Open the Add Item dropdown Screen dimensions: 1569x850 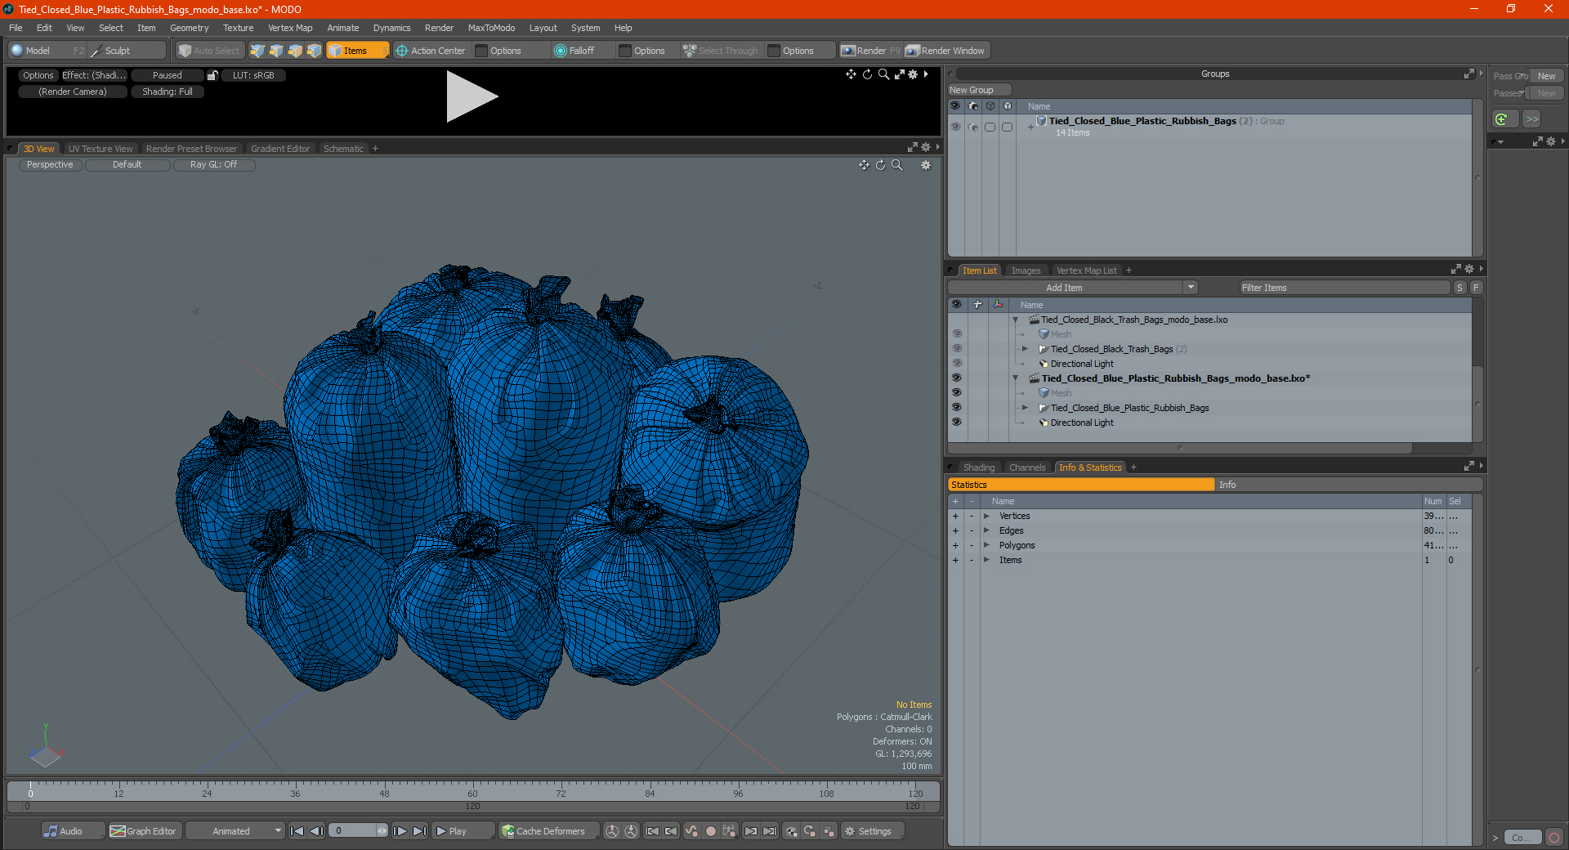(1072, 288)
